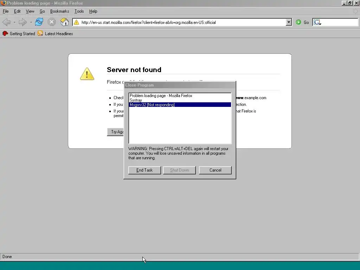Image resolution: width=360 pixels, height=270 pixels.
Task: Click the green Go arrow icon
Action: pyautogui.click(x=298, y=22)
